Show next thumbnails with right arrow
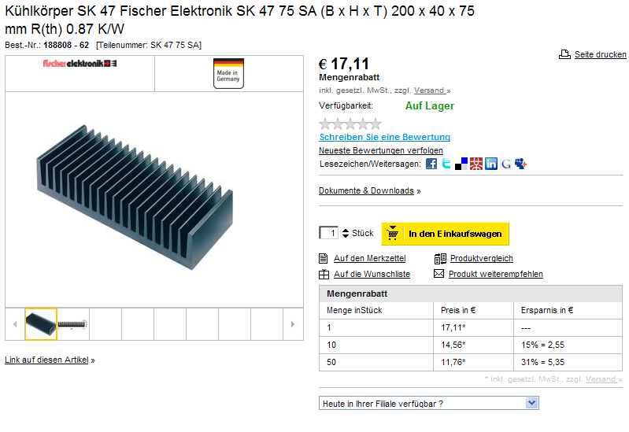The image size is (629, 432). click(x=293, y=324)
